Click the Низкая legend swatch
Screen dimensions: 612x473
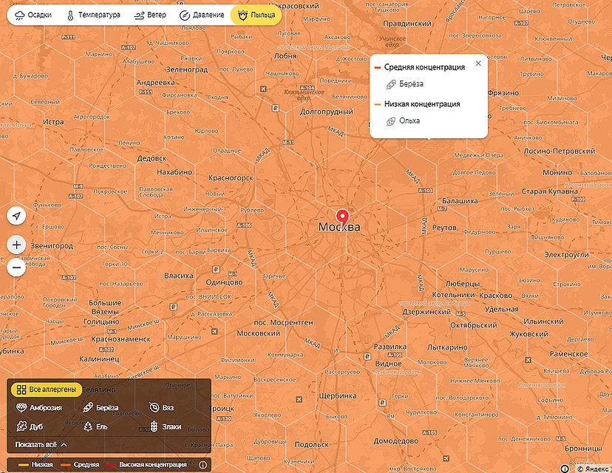point(24,465)
